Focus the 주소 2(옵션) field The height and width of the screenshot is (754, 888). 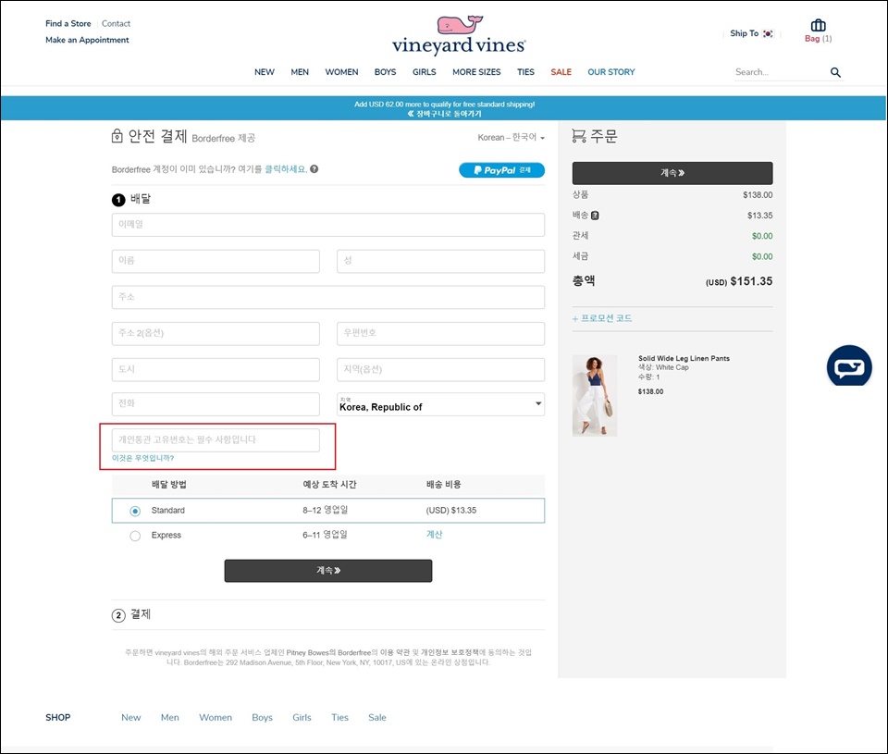pos(216,334)
